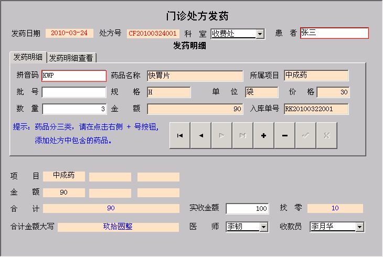The image size is (383, 257).
Task: Click the 数量 quantity field
Action: (x=74, y=109)
